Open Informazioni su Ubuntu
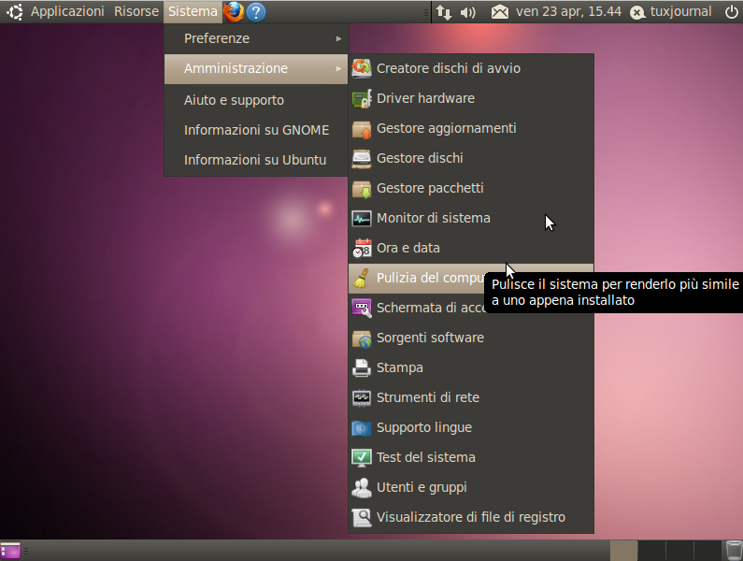743x561 pixels. tap(256, 160)
